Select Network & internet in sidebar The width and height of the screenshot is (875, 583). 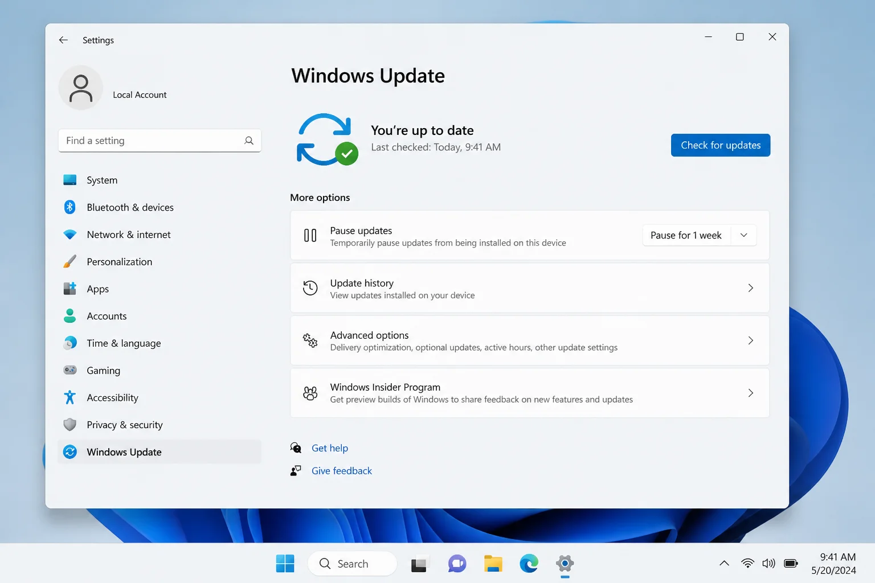pyautogui.click(x=160, y=235)
